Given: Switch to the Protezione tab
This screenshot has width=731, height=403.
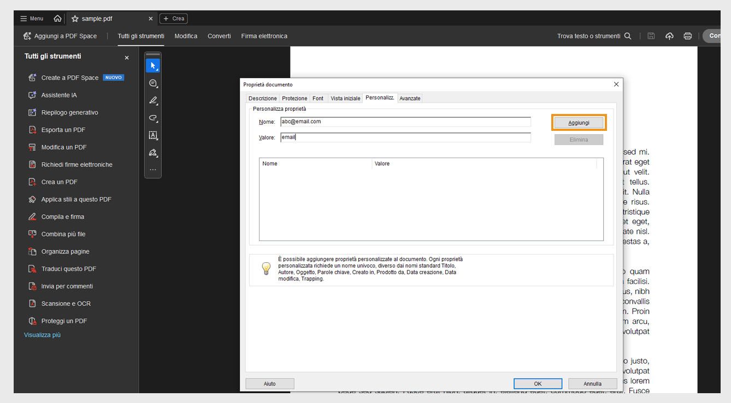Looking at the screenshot, I should tap(294, 98).
